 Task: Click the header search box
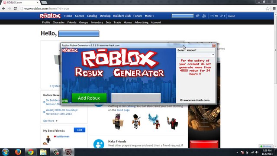(183, 16)
